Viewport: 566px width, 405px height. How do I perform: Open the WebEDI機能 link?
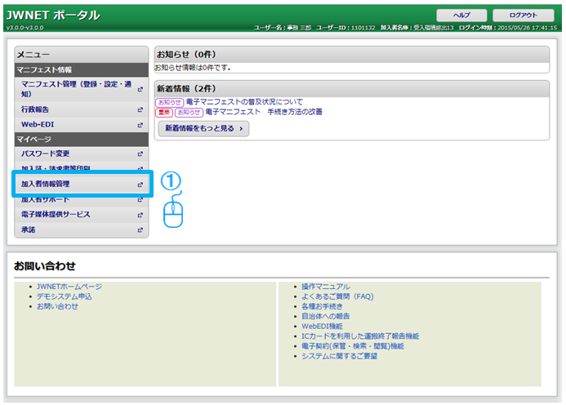(322, 327)
